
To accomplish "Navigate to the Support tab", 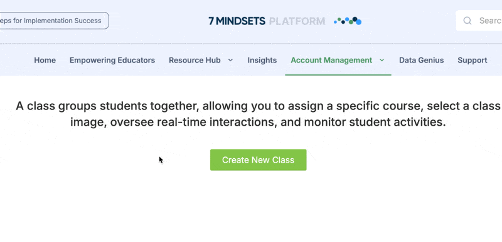I will coord(473,60).
